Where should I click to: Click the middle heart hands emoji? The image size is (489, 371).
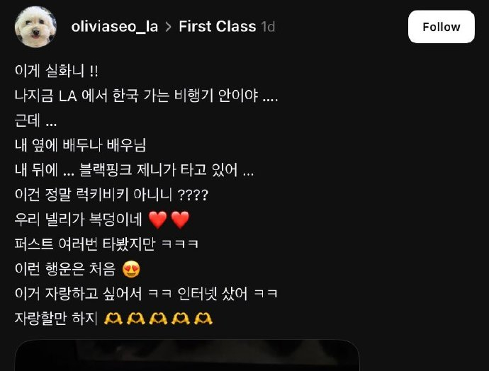158,319
